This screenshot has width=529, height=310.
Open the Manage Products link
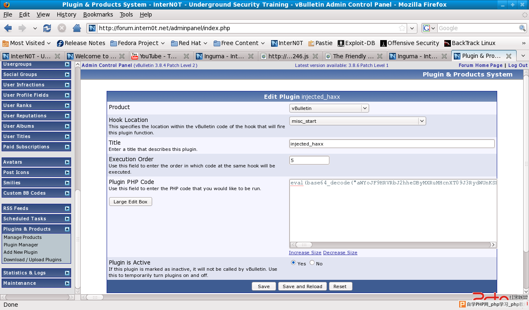pos(23,237)
